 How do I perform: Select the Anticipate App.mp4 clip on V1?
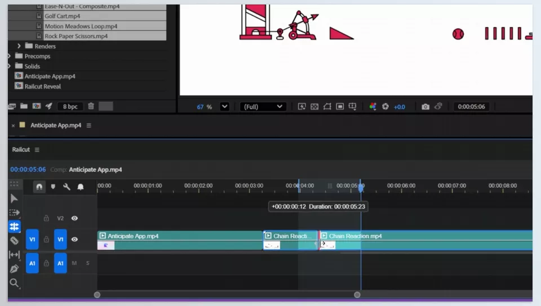point(180,240)
